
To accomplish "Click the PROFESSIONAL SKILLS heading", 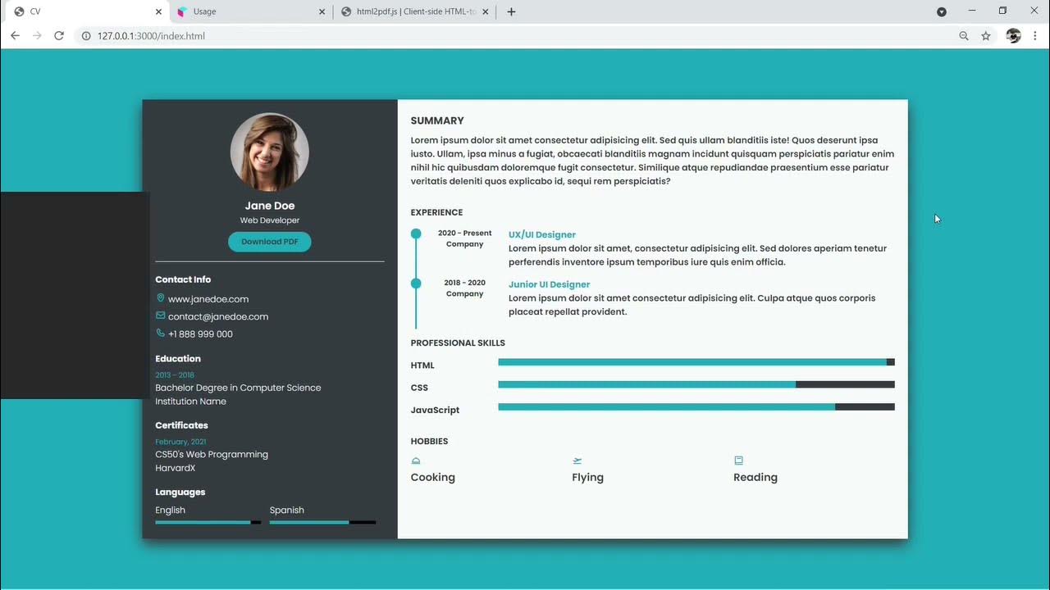I will [x=458, y=343].
